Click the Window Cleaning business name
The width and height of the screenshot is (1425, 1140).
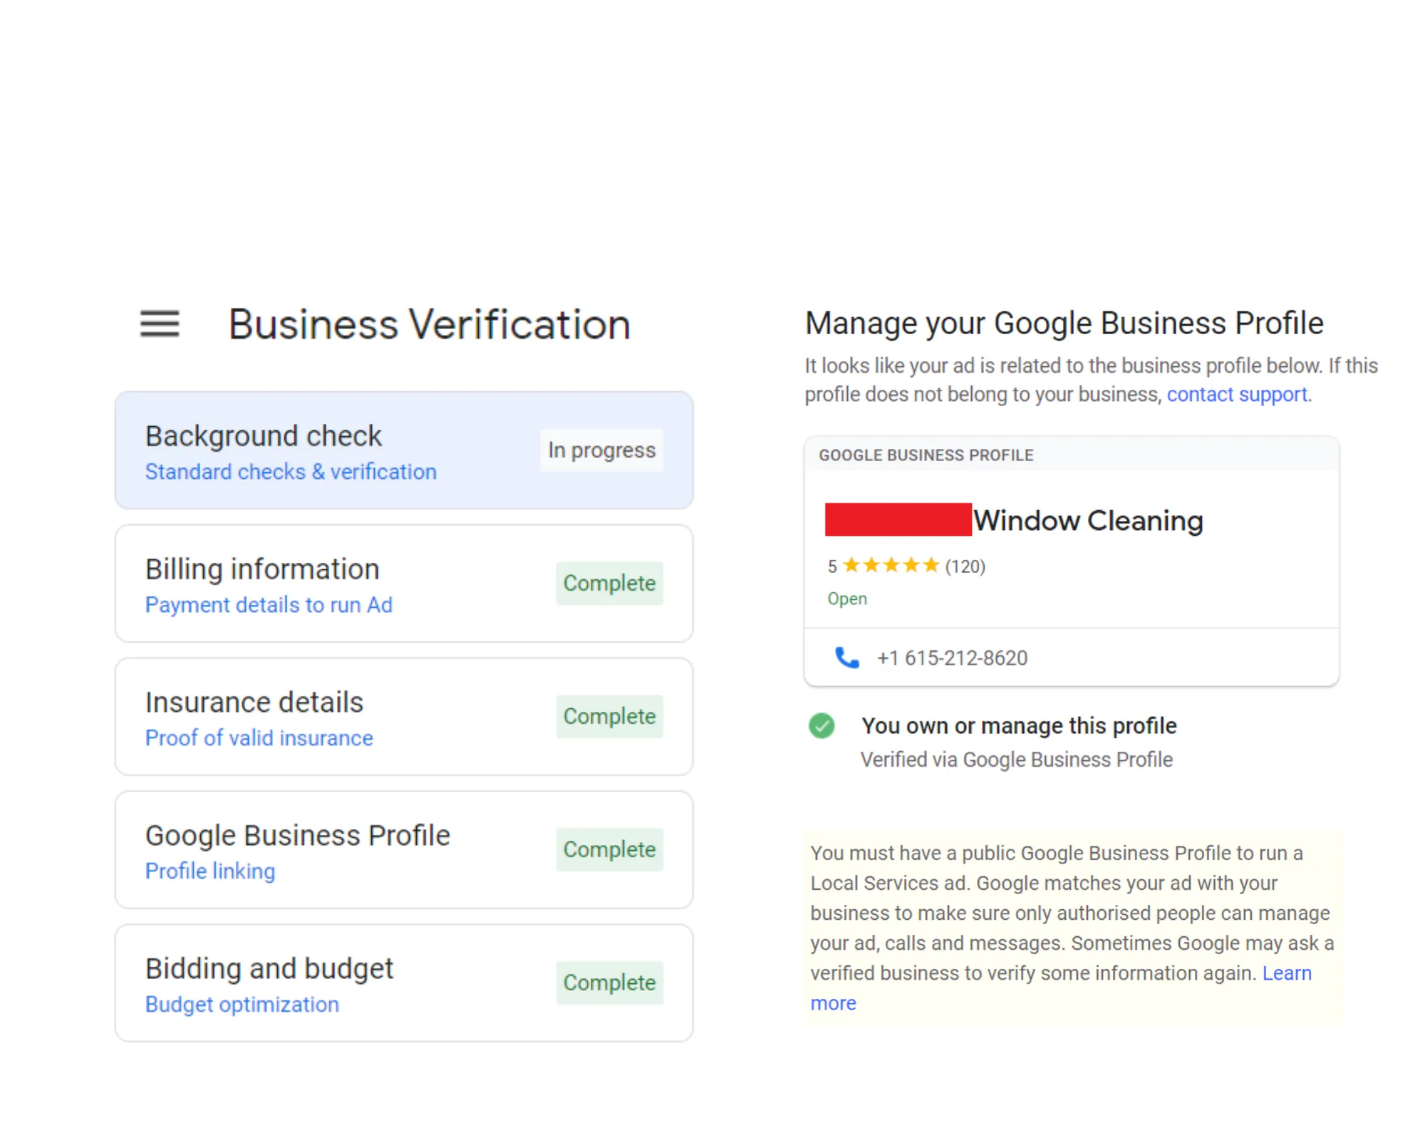1088,521
